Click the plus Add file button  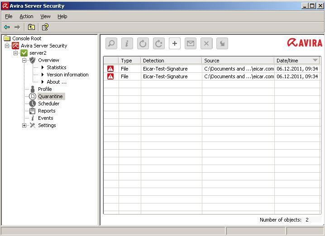175,43
